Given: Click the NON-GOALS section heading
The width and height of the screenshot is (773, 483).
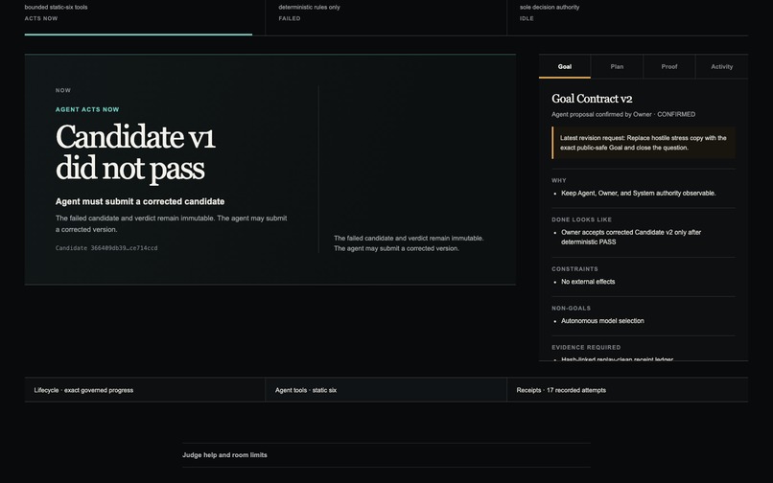Looking at the screenshot, I should click(571, 308).
